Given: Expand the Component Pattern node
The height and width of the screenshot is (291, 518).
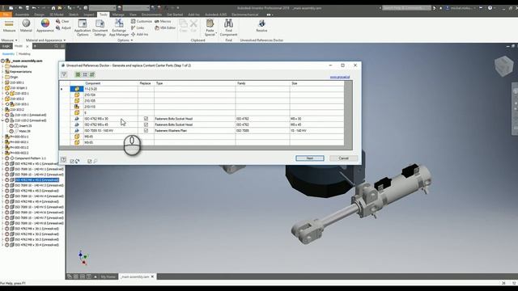Looking at the screenshot, I should coord(2,158).
